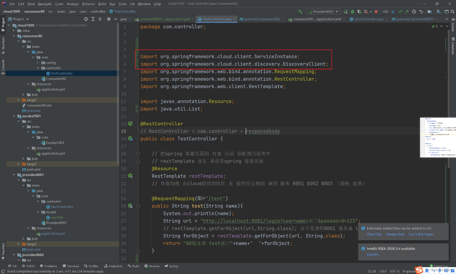
Task: Click the Translate icon in toolbar
Action: (x=438, y=12)
